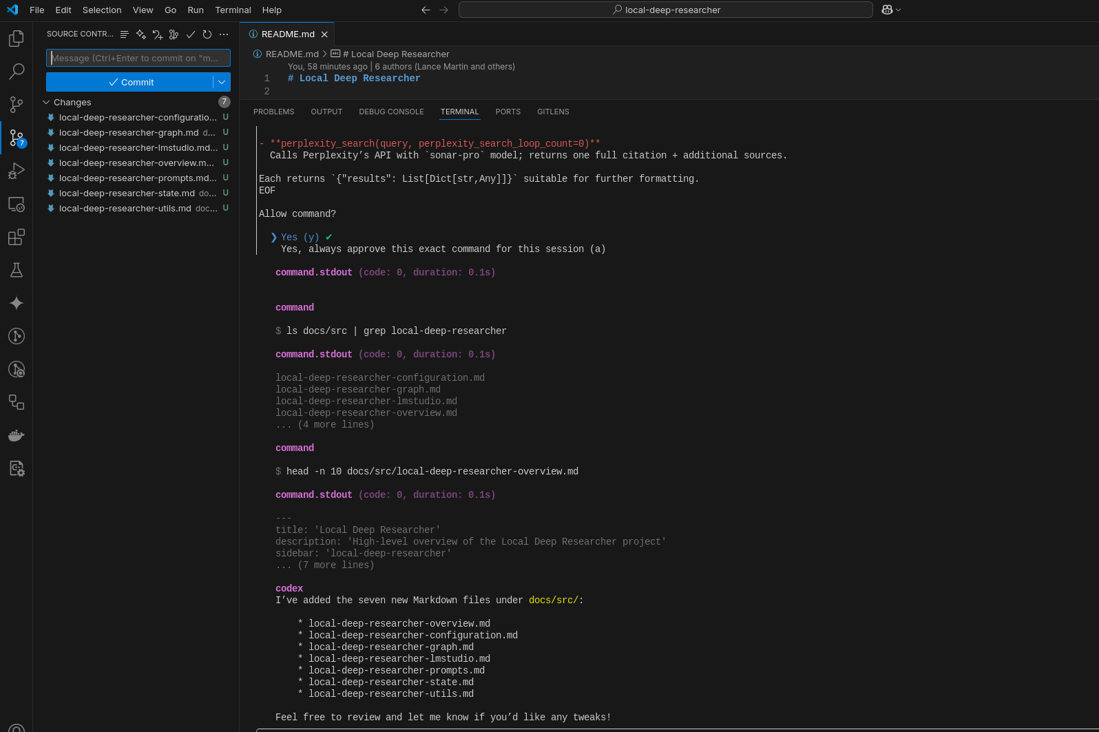Open the Docker whale view

pos(17,435)
